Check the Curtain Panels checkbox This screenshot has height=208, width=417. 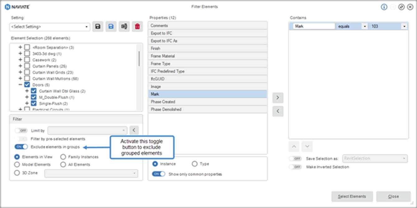click(x=27, y=66)
